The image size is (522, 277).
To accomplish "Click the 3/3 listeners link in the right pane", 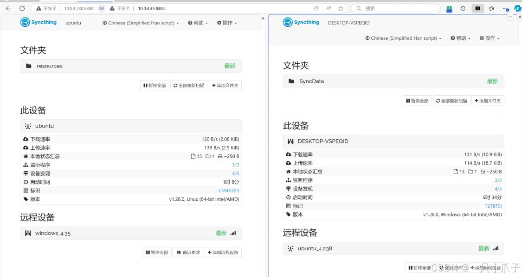I will coord(498,180).
